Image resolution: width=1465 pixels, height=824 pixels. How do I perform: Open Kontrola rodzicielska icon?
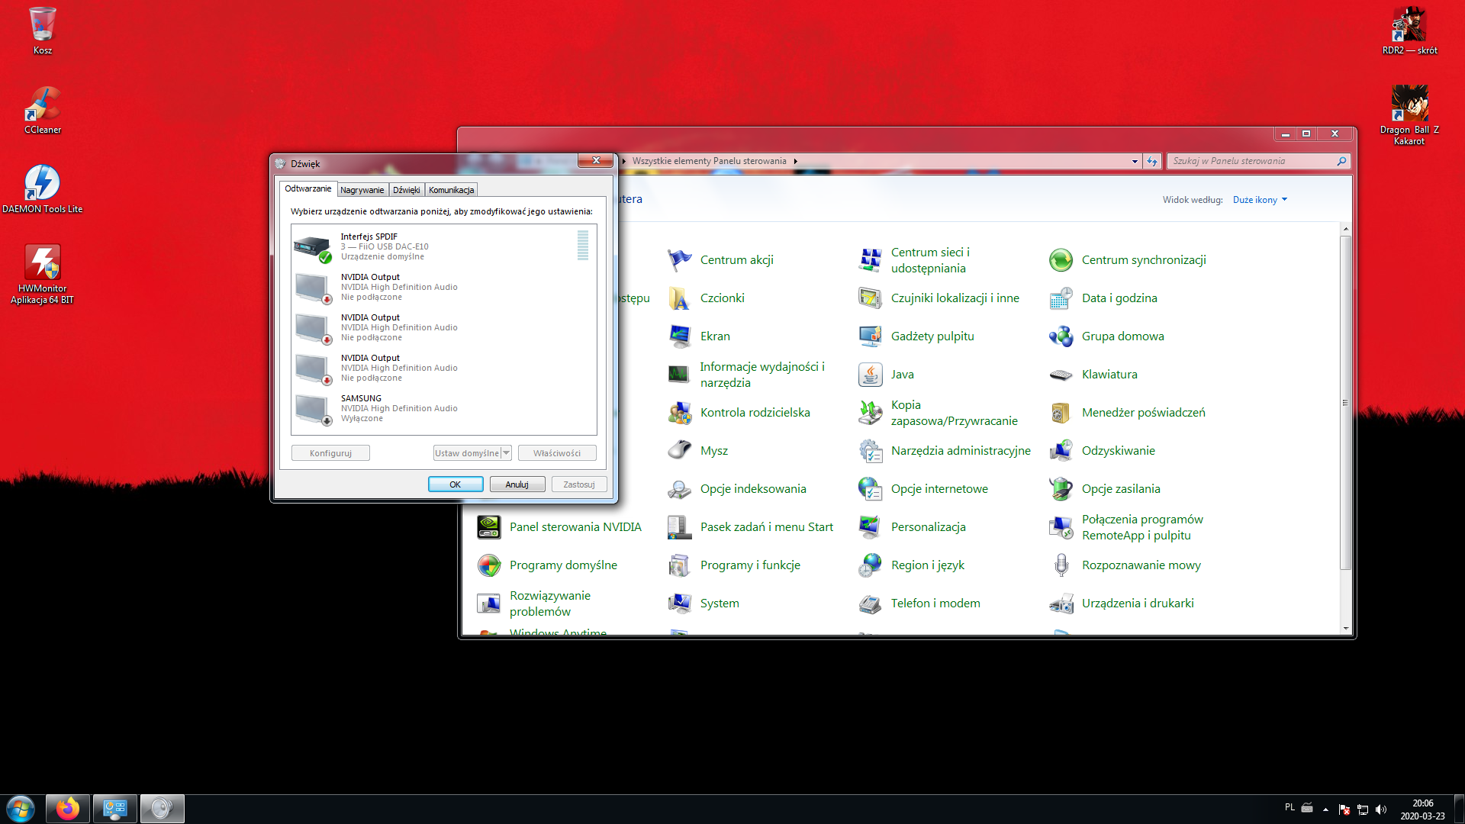[680, 413]
